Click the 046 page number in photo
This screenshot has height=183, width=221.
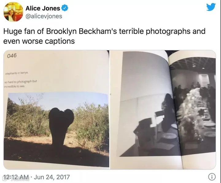pos(12,56)
